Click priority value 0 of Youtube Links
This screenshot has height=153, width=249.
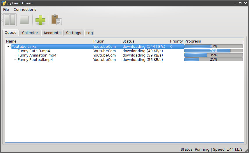point(171,46)
